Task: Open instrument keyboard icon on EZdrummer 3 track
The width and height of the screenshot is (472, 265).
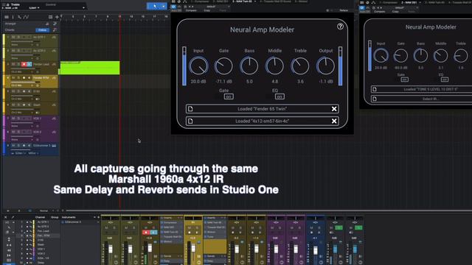Action: point(54,146)
